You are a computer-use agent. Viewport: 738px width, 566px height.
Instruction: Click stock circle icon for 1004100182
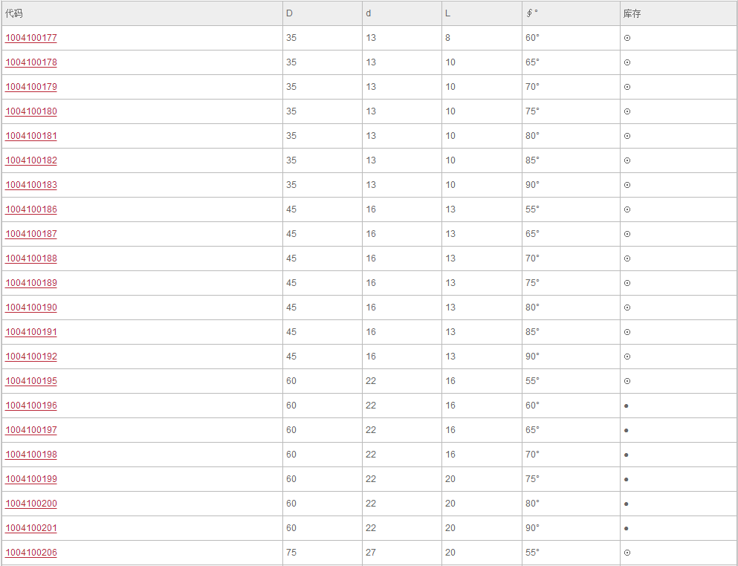click(x=627, y=160)
